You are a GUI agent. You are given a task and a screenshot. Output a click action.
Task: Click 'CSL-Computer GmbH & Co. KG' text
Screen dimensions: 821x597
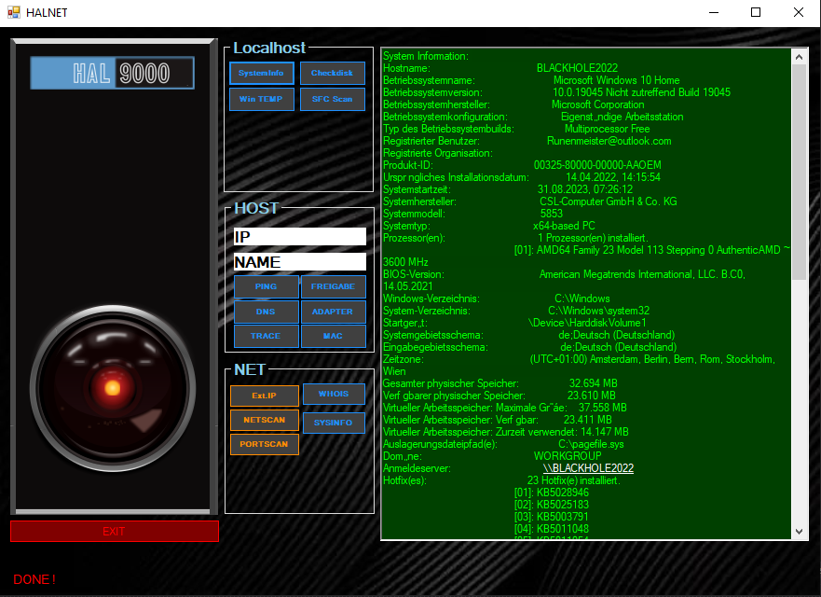[609, 201]
